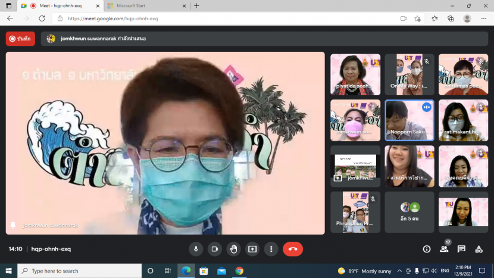Raise hand in the meeting
The width and height of the screenshot is (494, 278).
(233, 249)
